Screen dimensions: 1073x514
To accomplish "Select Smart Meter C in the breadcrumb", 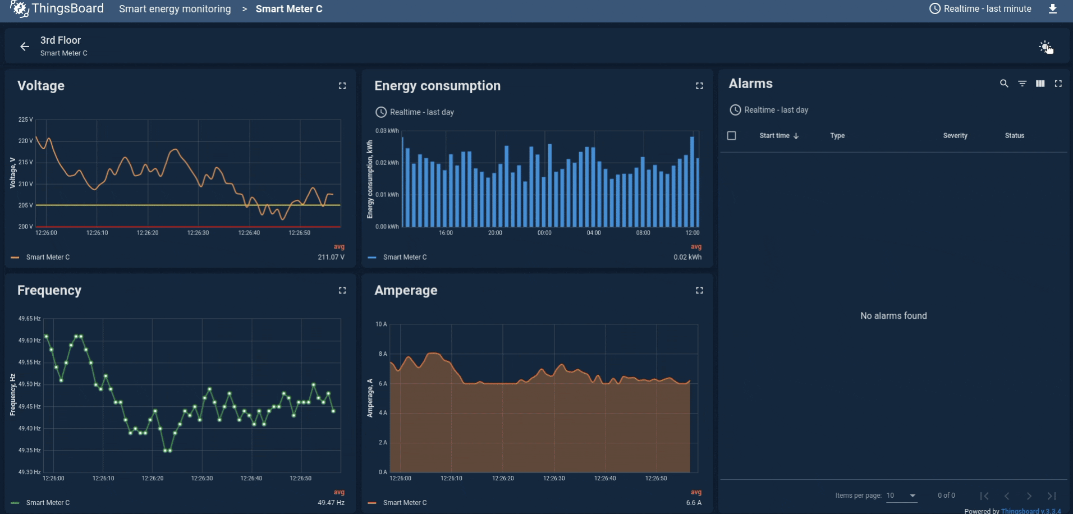I will click(x=288, y=8).
